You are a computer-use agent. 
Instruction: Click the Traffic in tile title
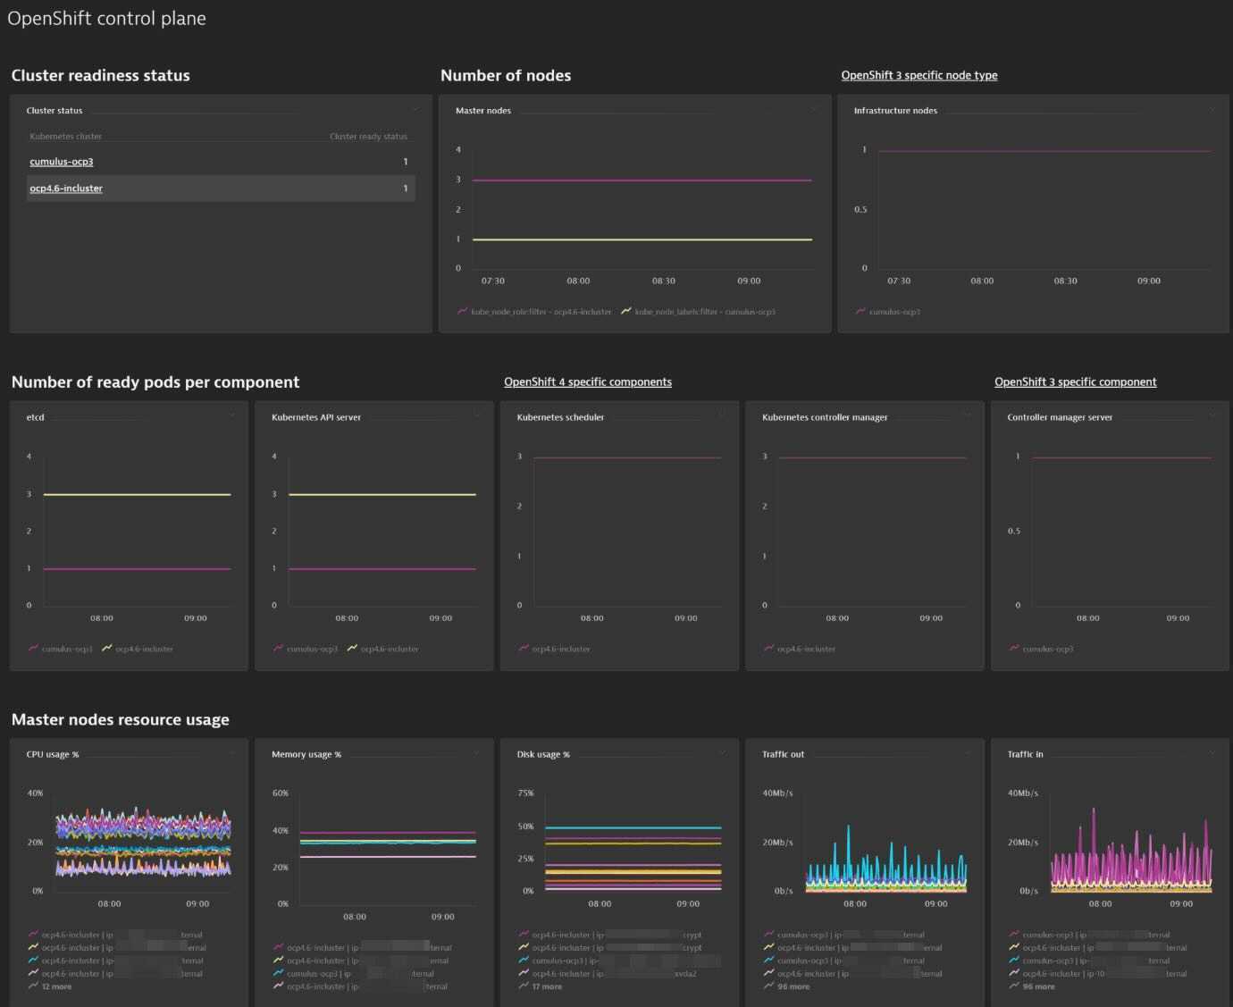click(1025, 754)
